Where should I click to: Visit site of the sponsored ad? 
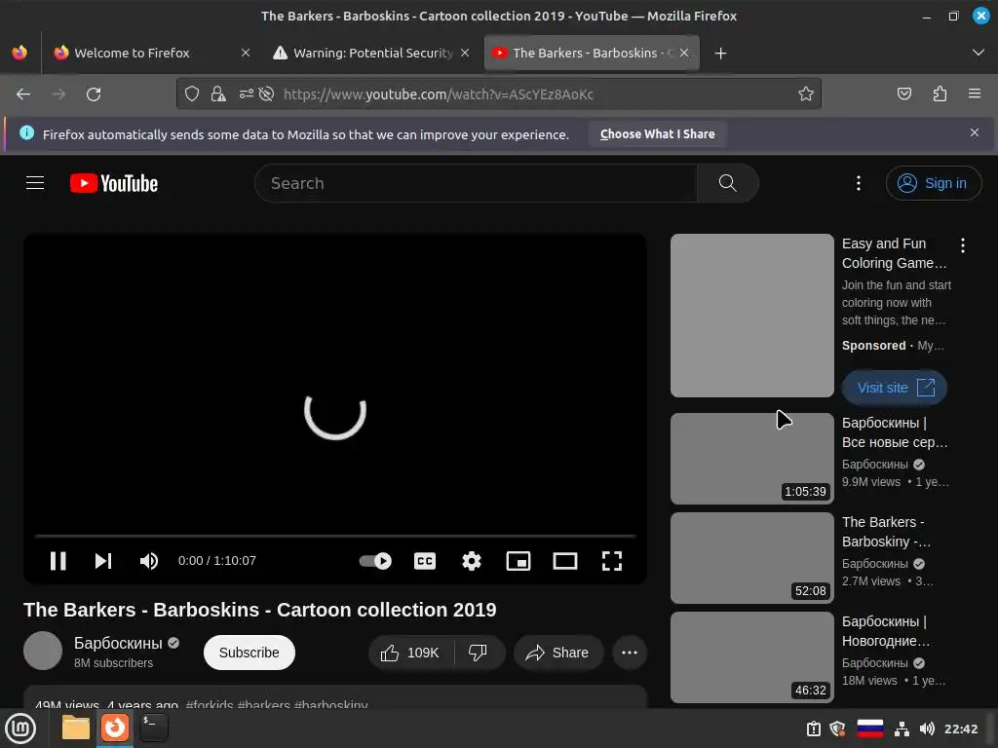895,388
